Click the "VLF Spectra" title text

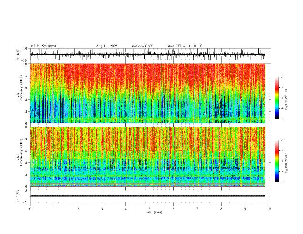[x=43, y=46]
